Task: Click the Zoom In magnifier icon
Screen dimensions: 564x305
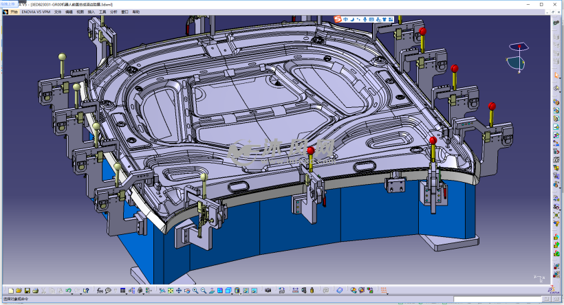Action: pyautogui.click(x=195, y=291)
